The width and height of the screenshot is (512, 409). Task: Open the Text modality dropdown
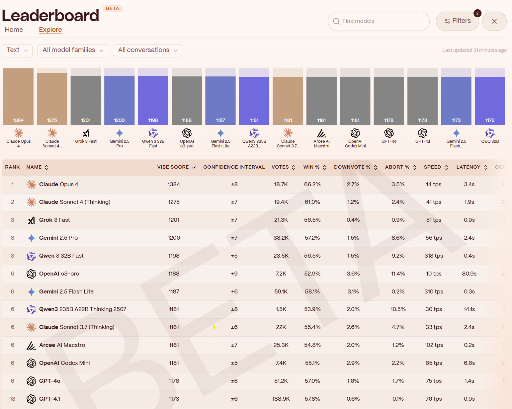(17, 50)
